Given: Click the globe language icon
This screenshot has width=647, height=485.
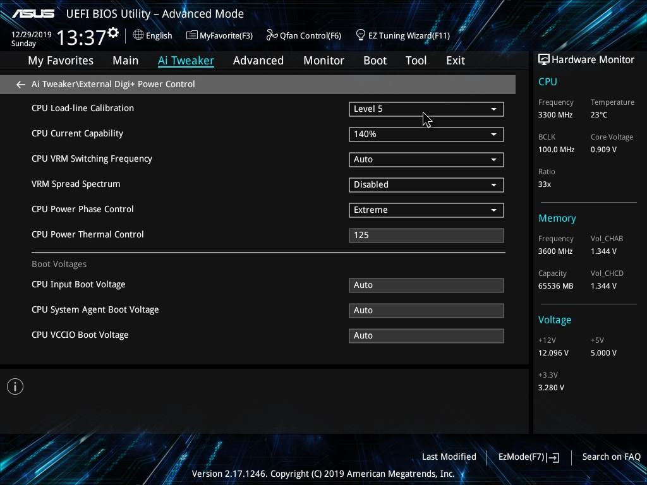Looking at the screenshot, I should tap(138, 35).
